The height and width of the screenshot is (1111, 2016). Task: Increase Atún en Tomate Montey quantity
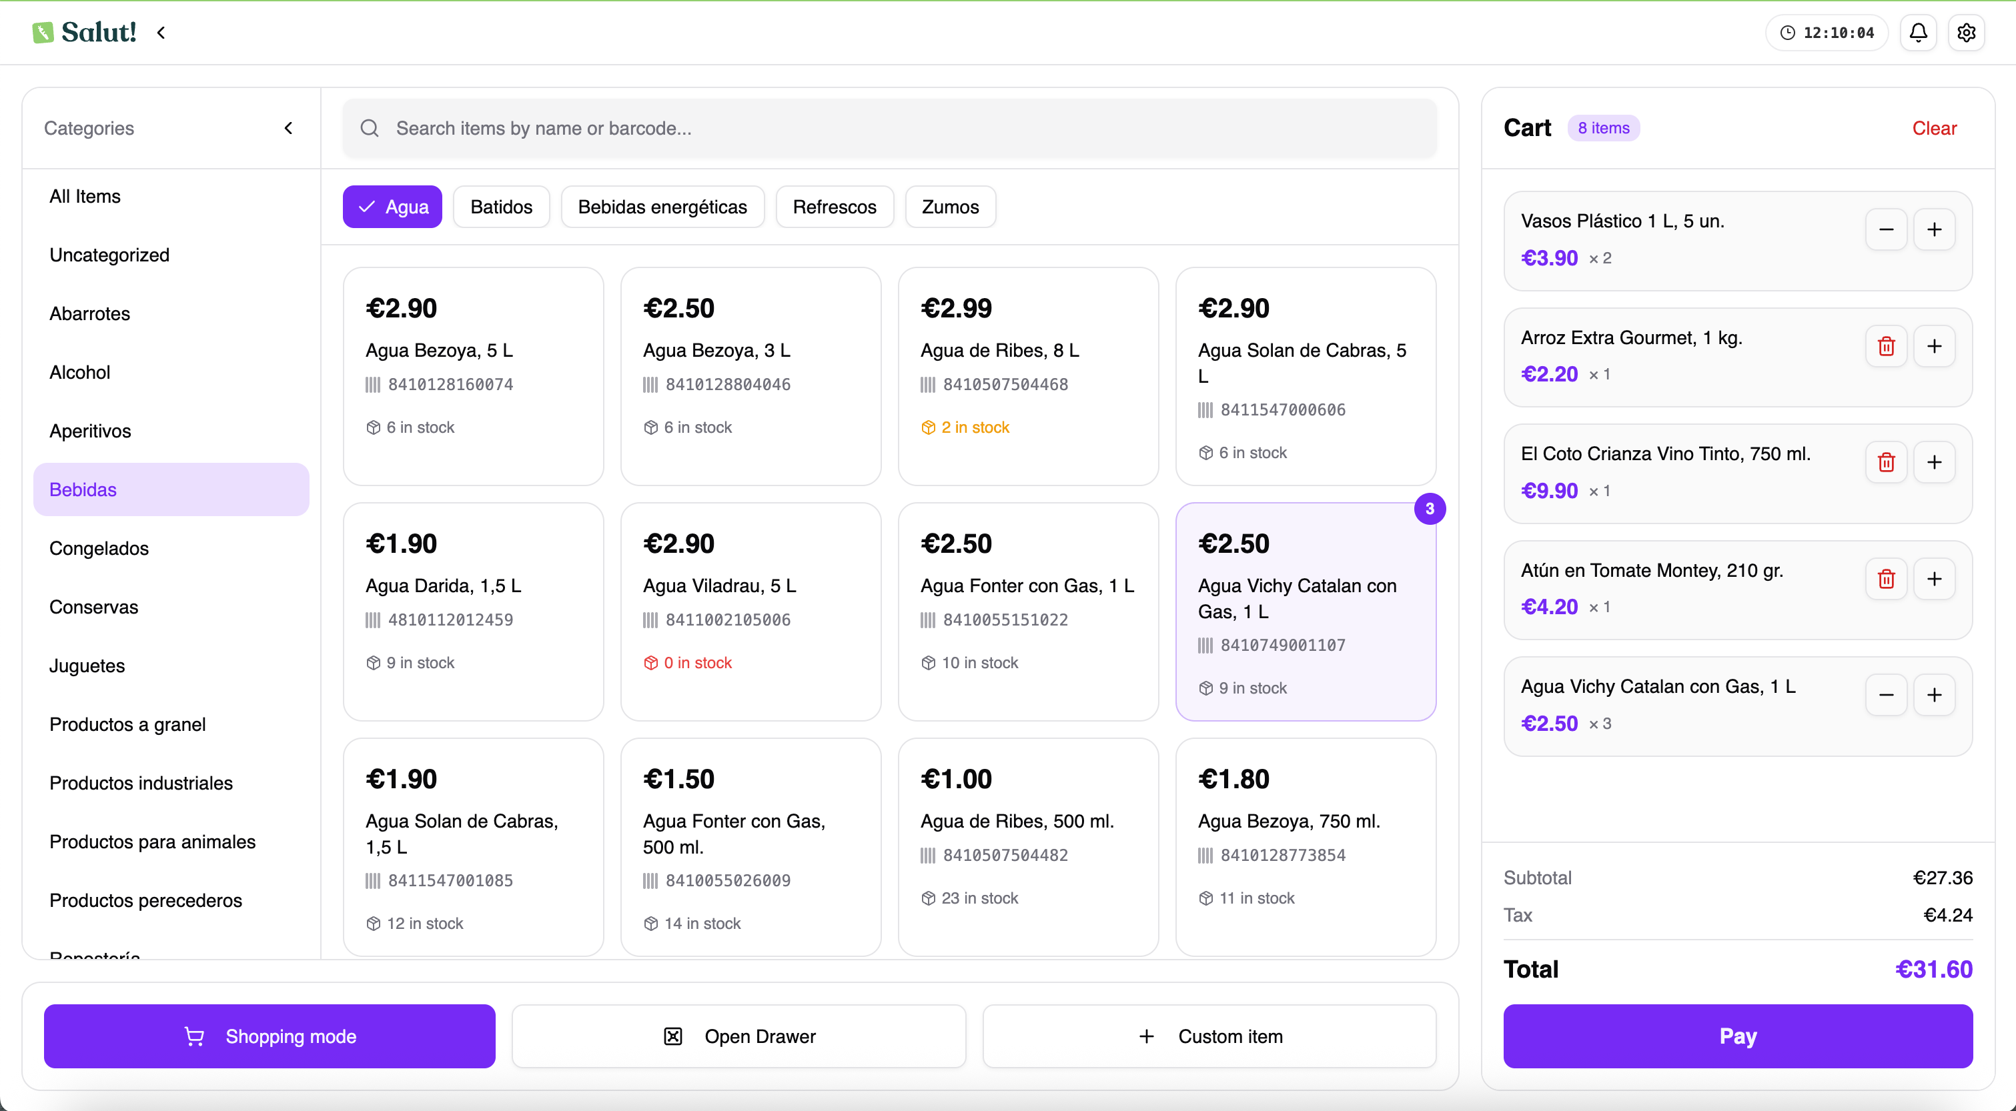pyautogui.click(x=1935, y=579)
